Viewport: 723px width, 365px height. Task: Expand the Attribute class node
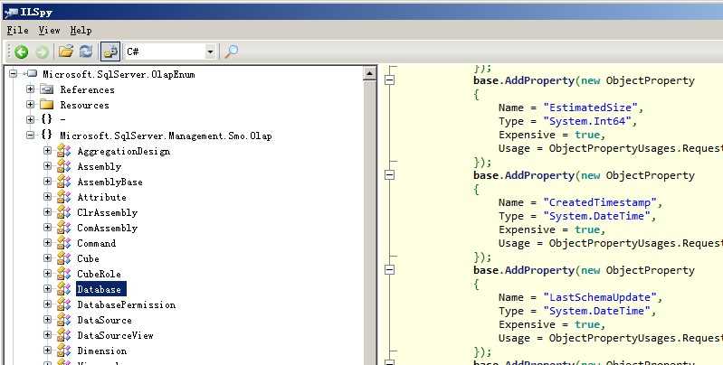click(47, 197)
